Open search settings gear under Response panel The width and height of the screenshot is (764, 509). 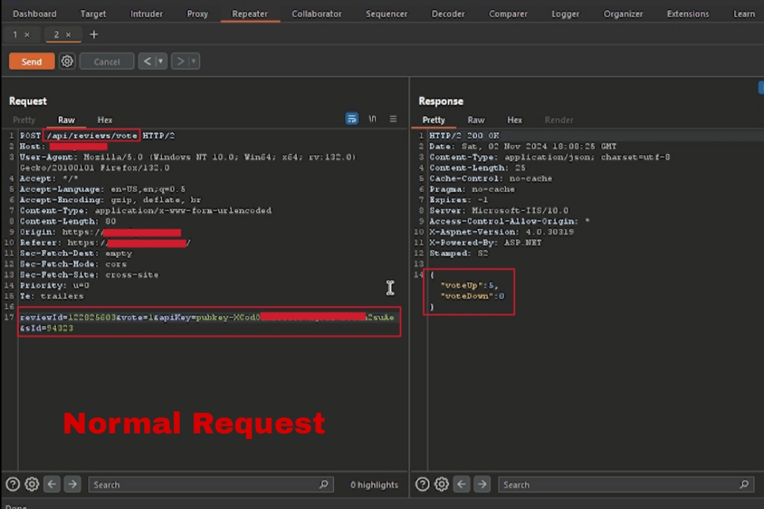click(442, 484)
